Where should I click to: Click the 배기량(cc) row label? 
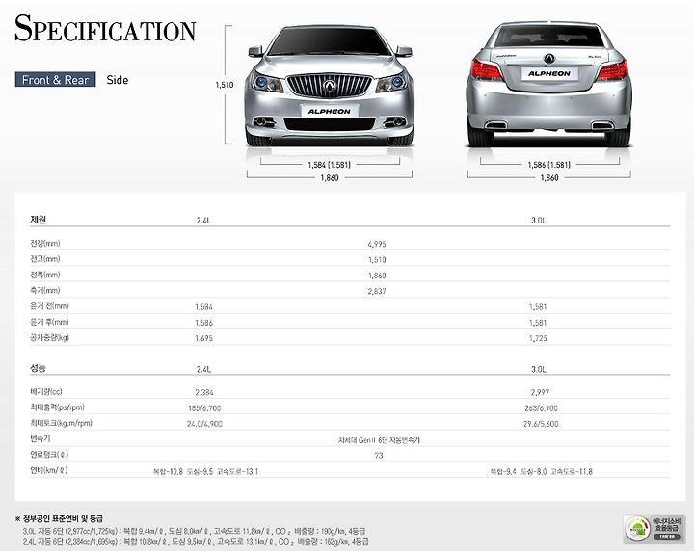tap(46, 392)
